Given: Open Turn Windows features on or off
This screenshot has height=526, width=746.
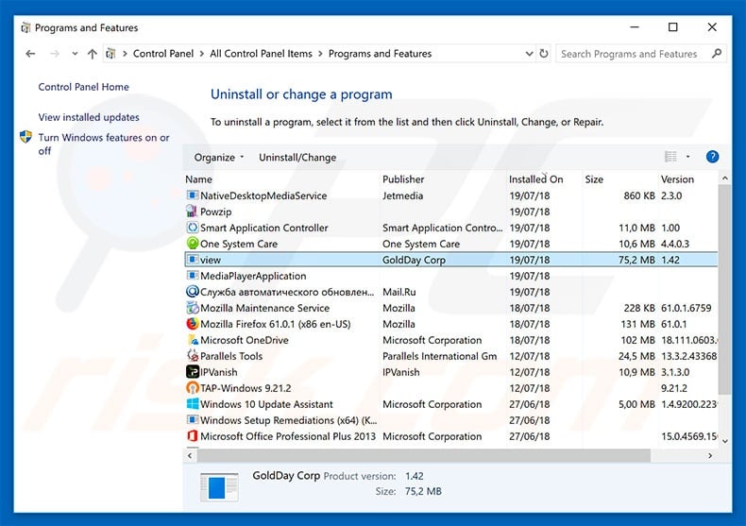Looking at the screenshot, I should point(104,144).
